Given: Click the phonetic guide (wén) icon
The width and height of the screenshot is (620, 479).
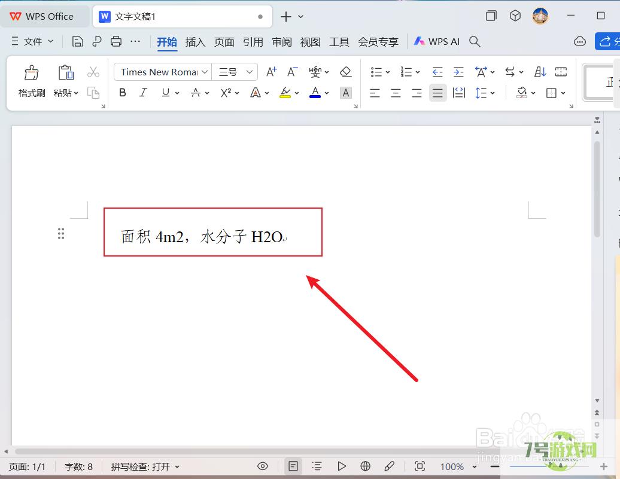Looking at the screenshot, I should point(315,72).
